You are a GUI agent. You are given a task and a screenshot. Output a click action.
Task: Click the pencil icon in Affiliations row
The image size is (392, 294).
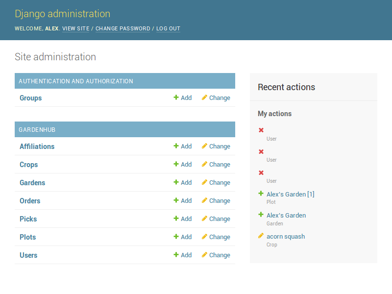204,146
